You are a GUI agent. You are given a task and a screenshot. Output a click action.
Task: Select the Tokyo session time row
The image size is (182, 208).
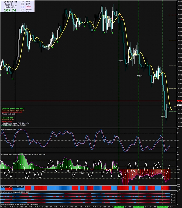tap(25, 5)
